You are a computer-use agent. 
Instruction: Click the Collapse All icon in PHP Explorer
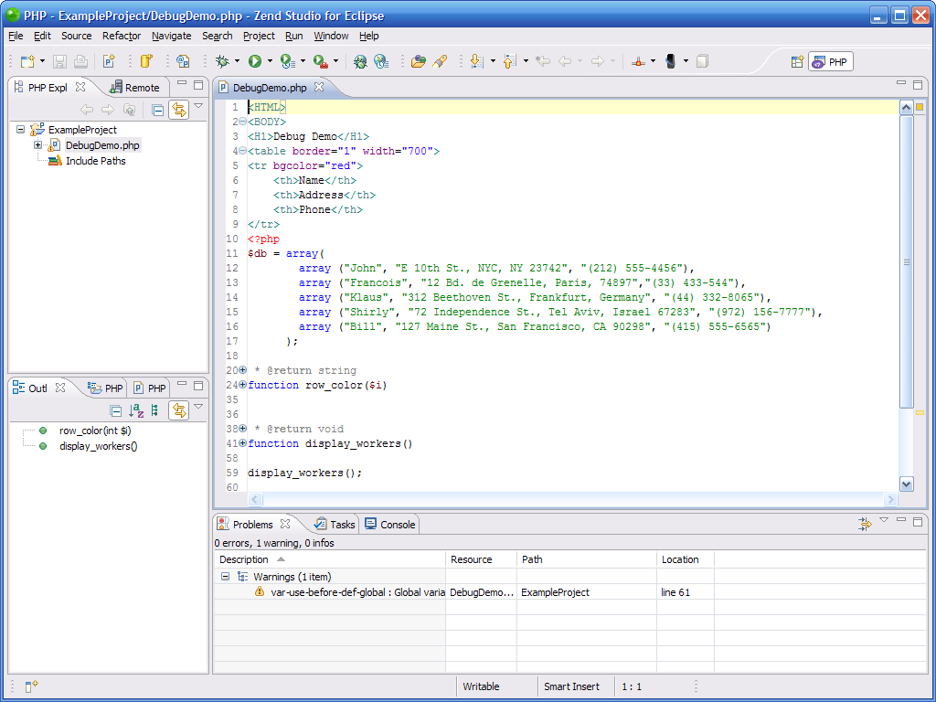coord(157,110)
